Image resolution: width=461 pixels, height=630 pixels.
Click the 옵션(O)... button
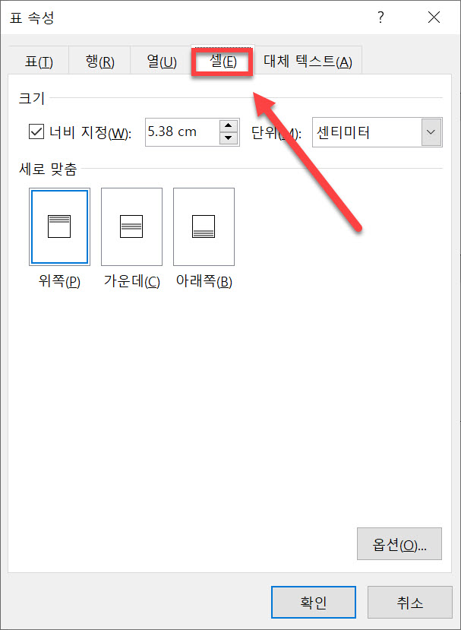click(399, 543)
